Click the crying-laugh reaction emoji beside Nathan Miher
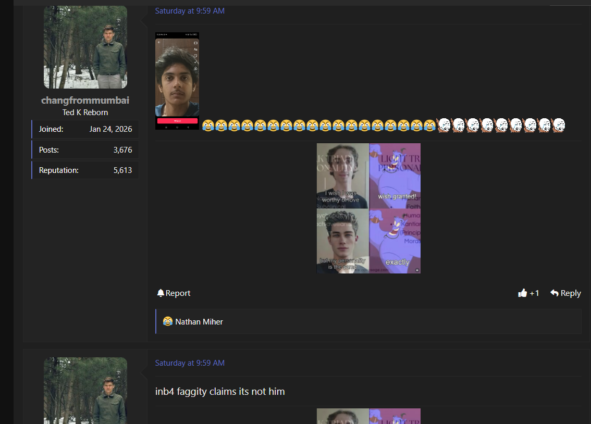591x424 pixels. point(168,321)
